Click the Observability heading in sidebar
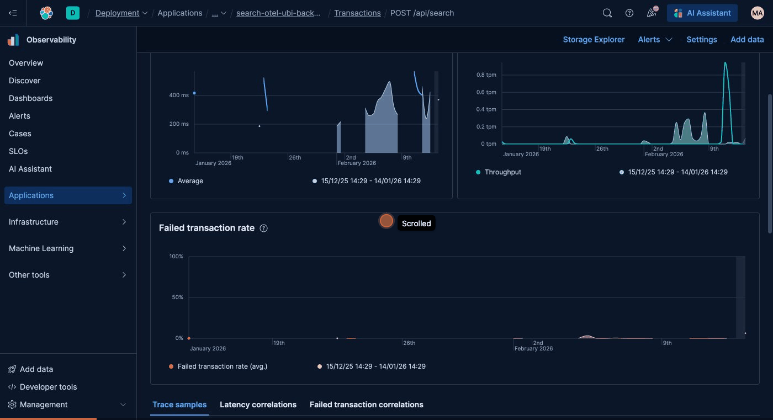Screen dimensions: 773x420 pyautogui.click(x=51, y=40)
